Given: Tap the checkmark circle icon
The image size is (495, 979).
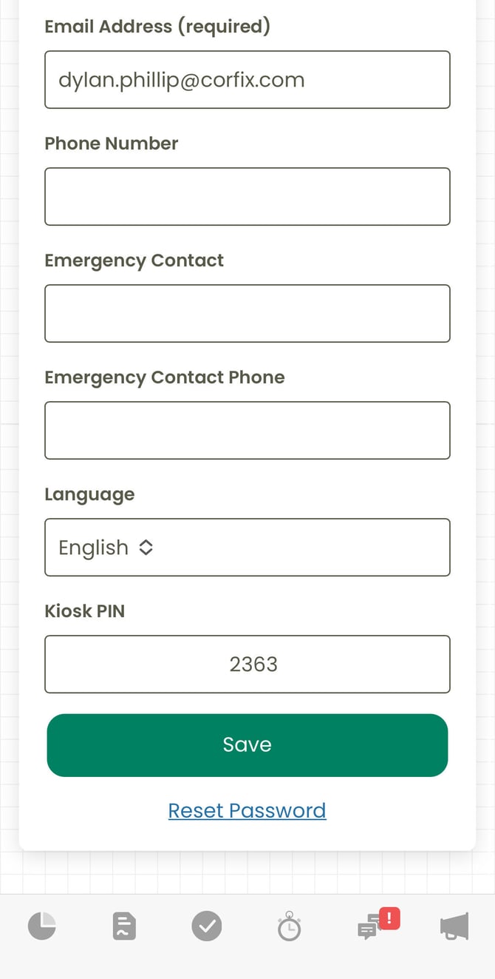Looking at the screenshot, I should click(x=207, y=926).
